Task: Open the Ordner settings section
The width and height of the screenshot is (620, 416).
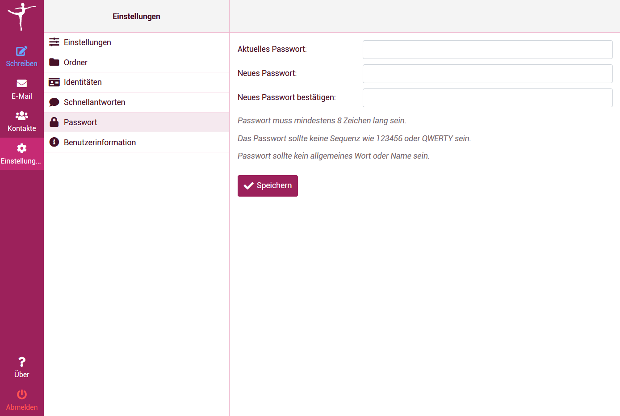Action: 137,63
